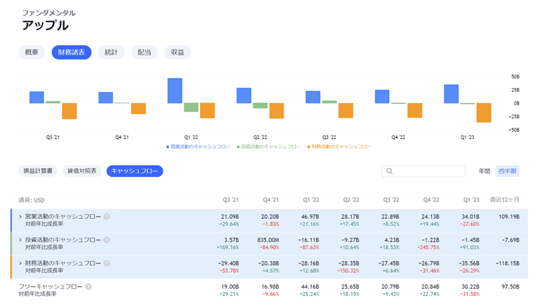Image resolution: width=540 pixels, height=307 pixels.
Task: Click the 30.22B free cash flow cell
Action: (x=470, y=286)
